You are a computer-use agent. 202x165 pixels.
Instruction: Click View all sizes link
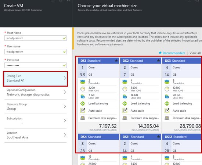pyautogui.click(x=195, y=53)
